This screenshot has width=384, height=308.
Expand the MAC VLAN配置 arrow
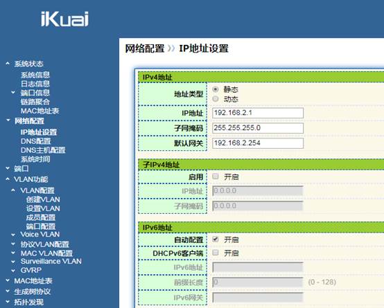pos(13,253)
